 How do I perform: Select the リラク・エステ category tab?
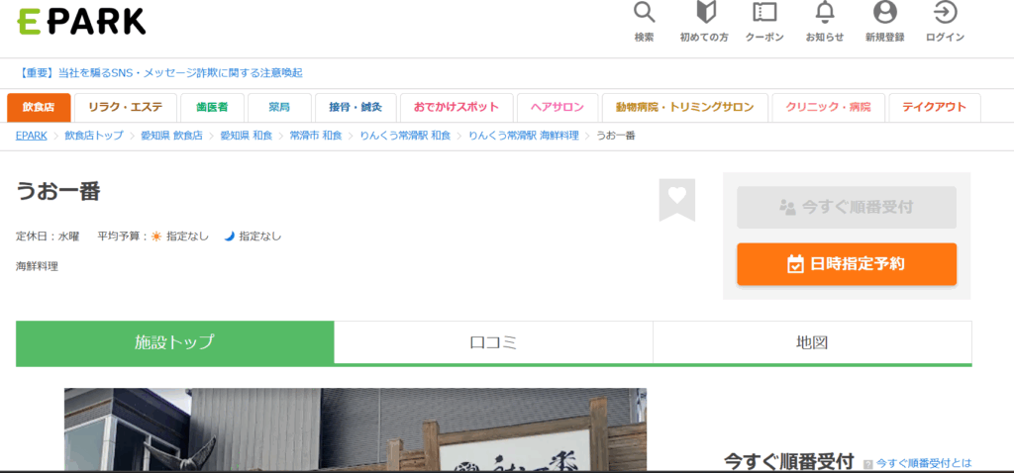(x=126, y=107)
